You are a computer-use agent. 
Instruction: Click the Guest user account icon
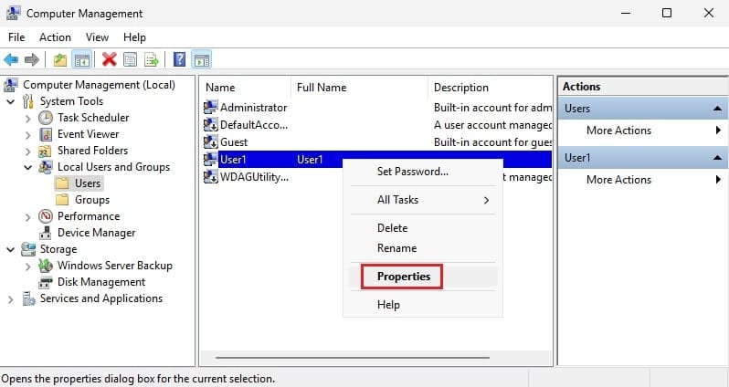(211, 142)
